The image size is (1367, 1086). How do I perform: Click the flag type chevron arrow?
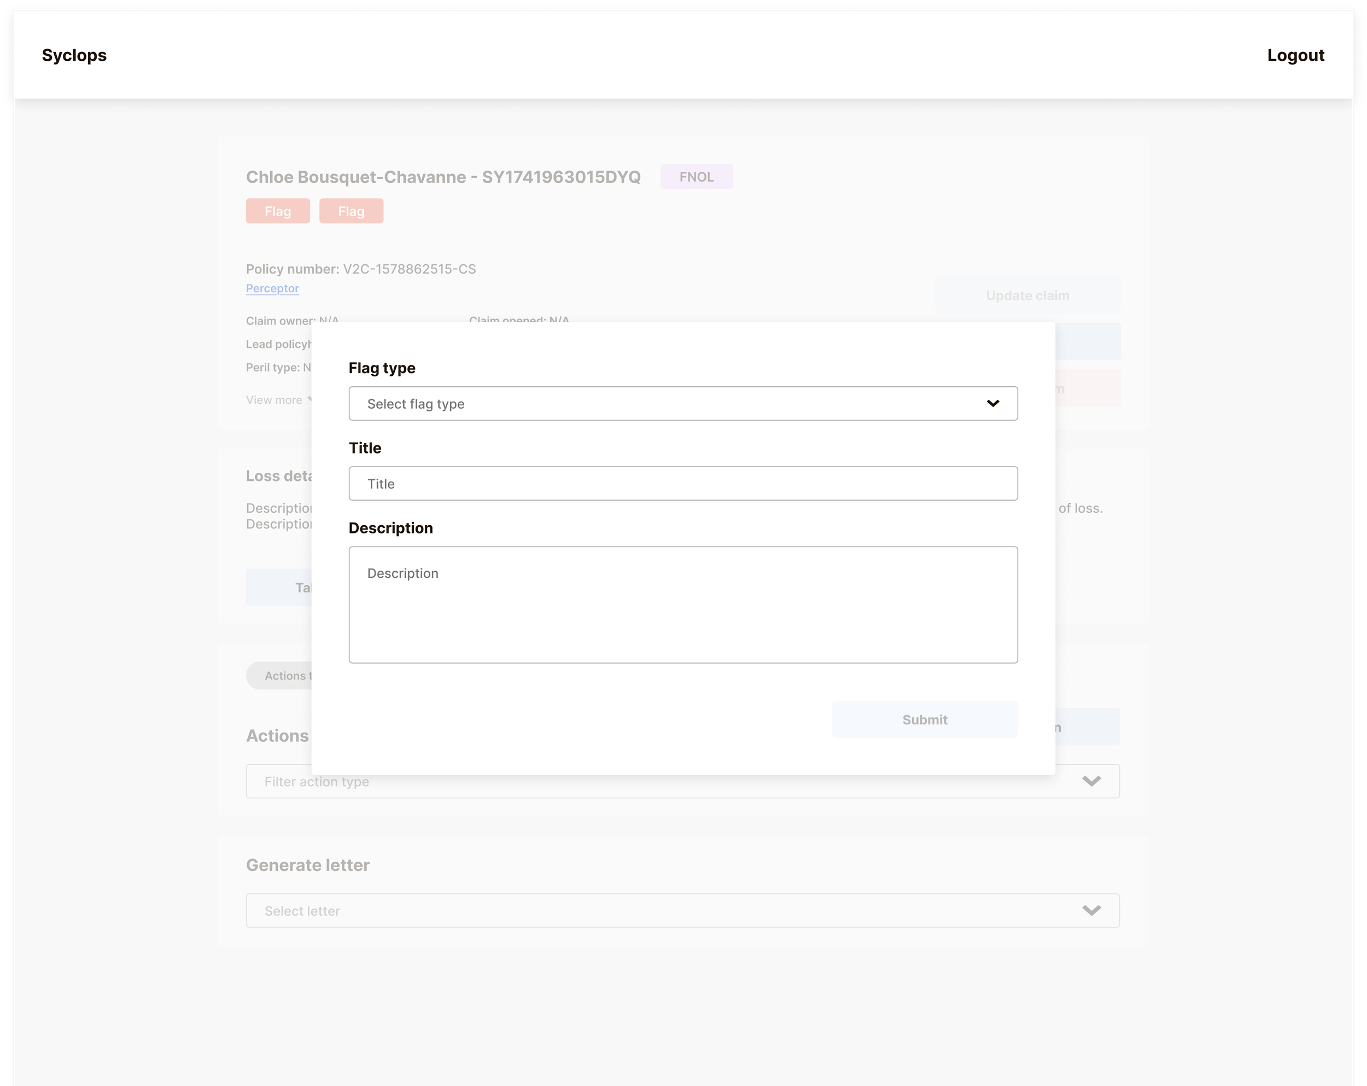[992, 403]
